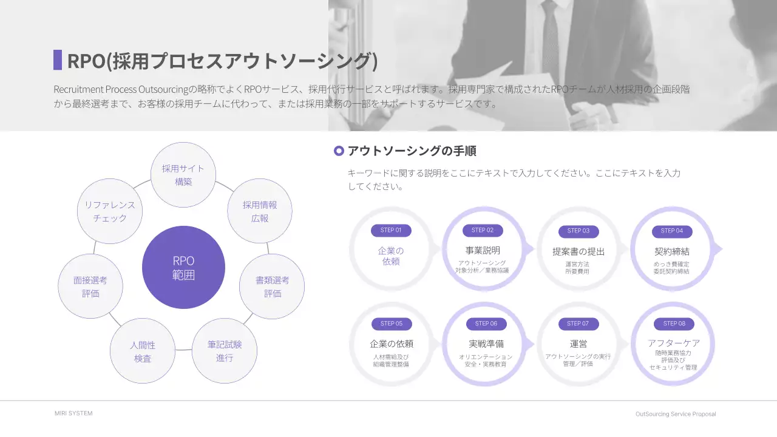Select the STEP 01 企業の依頼 circle
The image size is (777, 437).
(x=391, y=250)
